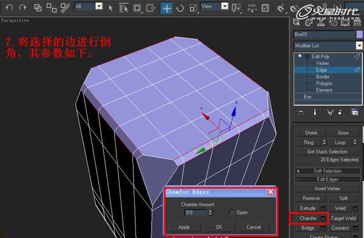Toggle the Window/Crossing selection icon
The width and height of the screenshot is (364, 238).
point(150,8)
